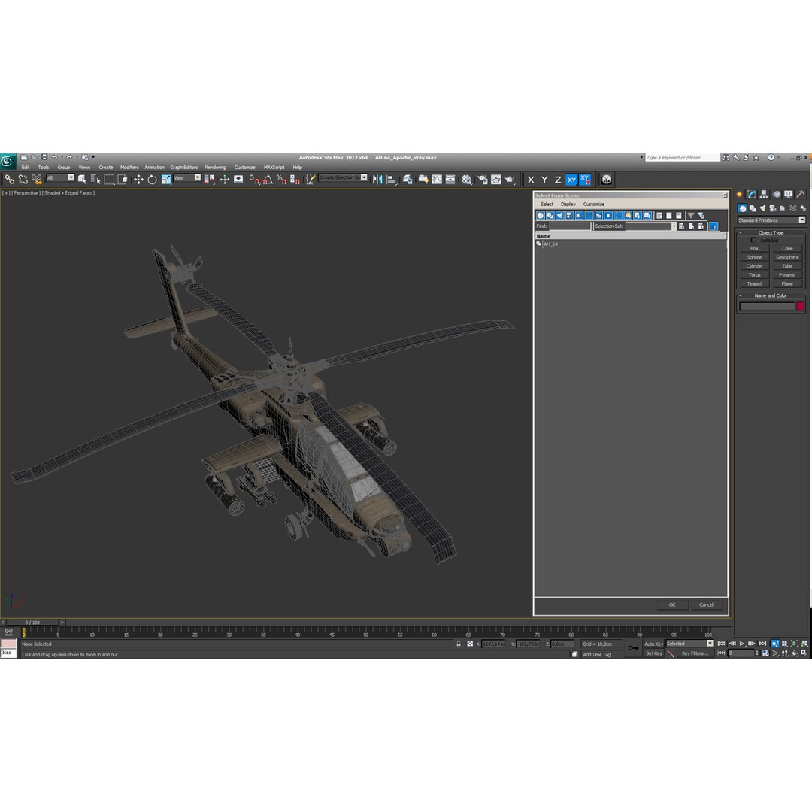812x812 pixels.
Task: Click the time slider showing 0 / 100
Action: 32,622
